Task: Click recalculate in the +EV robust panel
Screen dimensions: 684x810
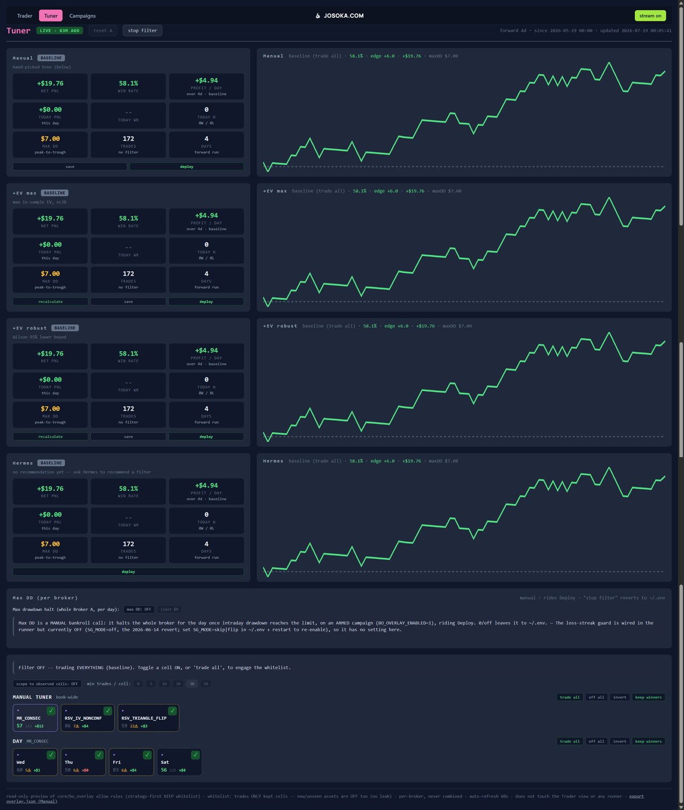Action: click(x=50, y=437)
